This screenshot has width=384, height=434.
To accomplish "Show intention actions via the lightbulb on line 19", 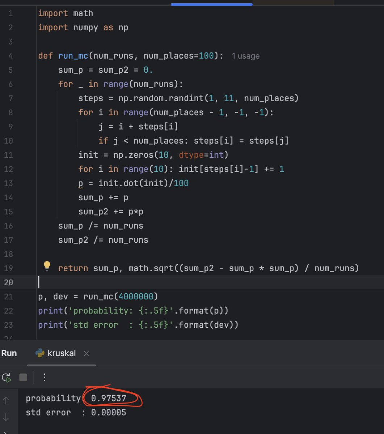I will [47, 265].
